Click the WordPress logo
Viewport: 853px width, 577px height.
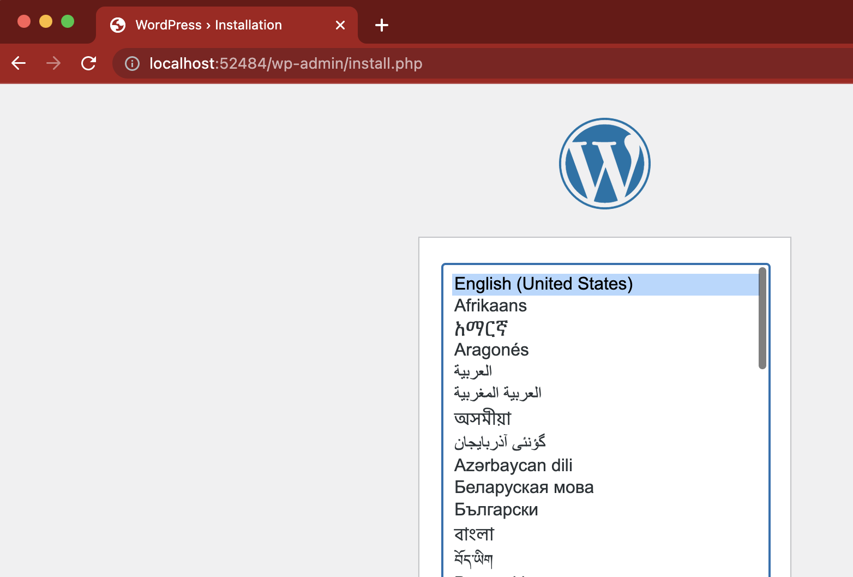[x=605, y=164]
